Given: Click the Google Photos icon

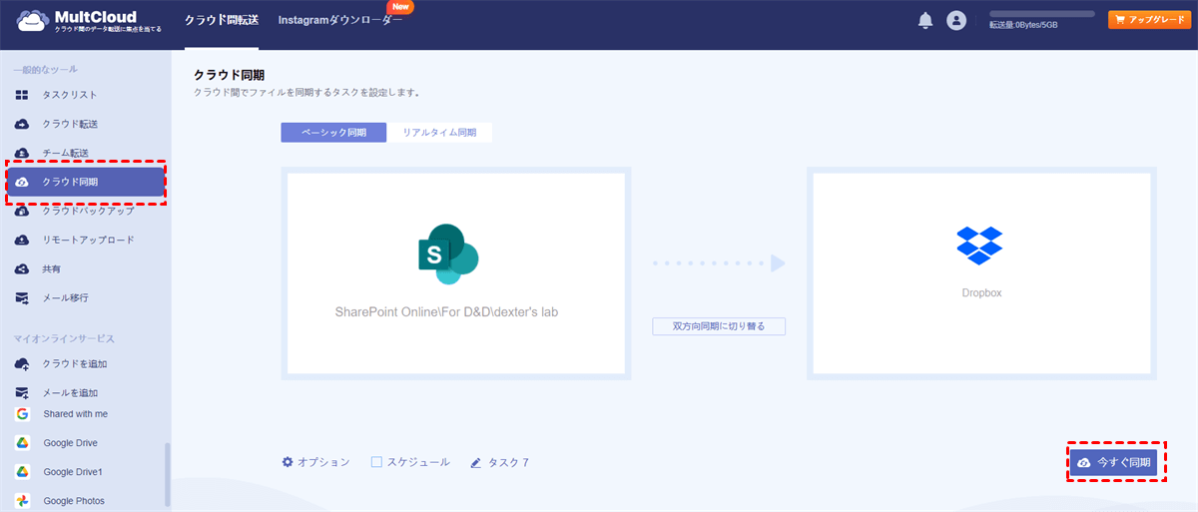Looking at the screenshot, I should coord(22,500).
